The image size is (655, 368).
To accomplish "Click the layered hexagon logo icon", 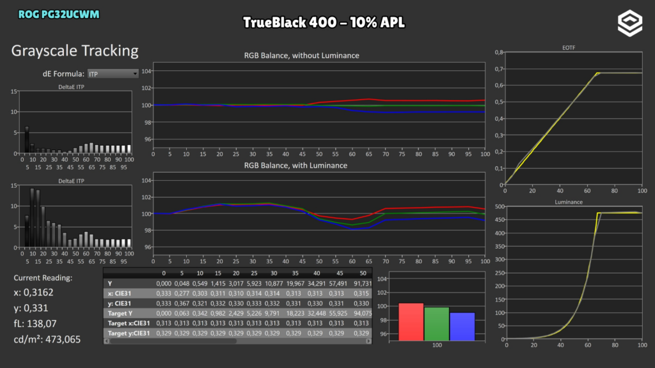I will click(x=630, y=24).
